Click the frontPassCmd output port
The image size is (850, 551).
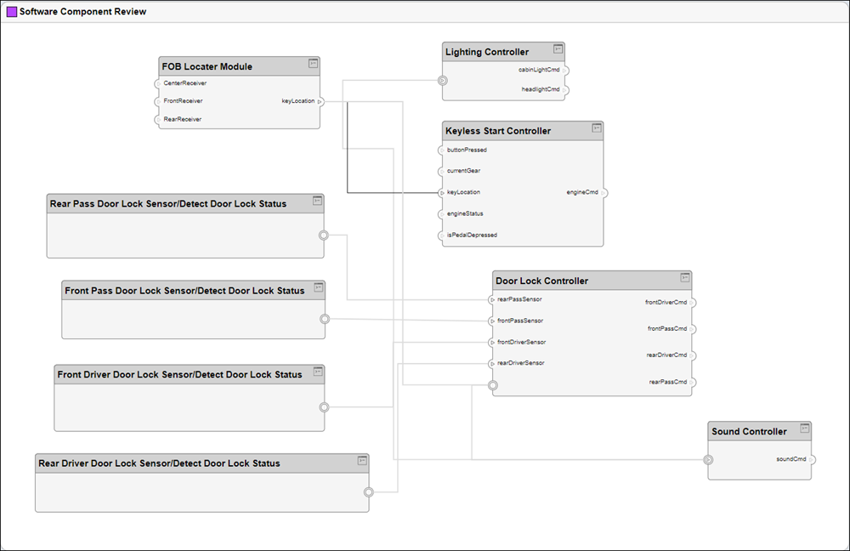click(x=693, y=328)
